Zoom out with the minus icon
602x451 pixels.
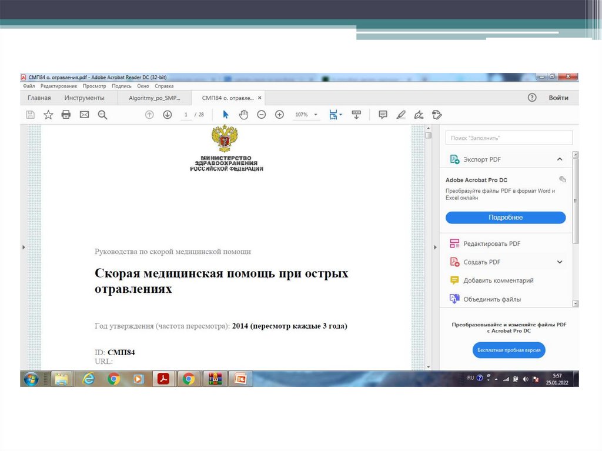pyautogui.click(x=262, y=115)
